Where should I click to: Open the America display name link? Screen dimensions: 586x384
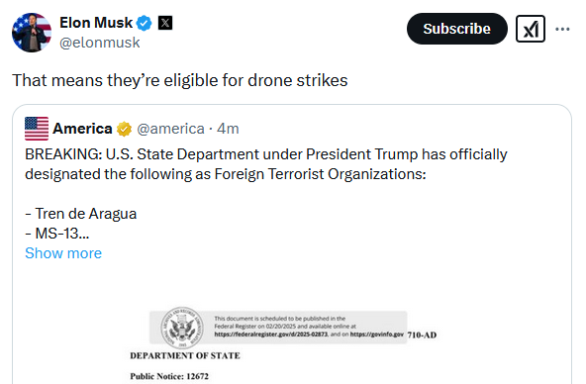pyautogui.click(x=82, y=129)
